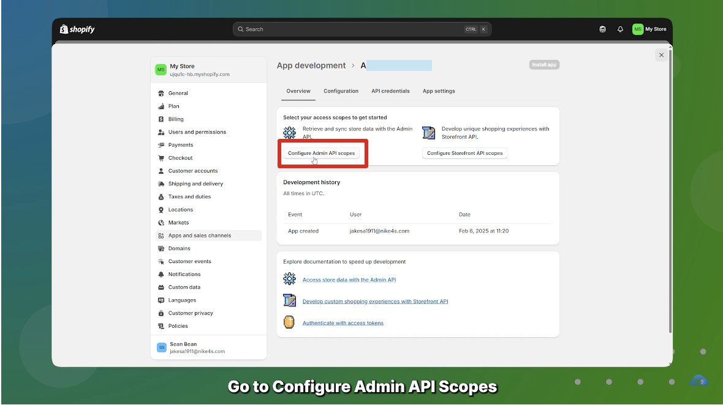
Task: Click App development breadcrumb
Action: tap(311, 65)
